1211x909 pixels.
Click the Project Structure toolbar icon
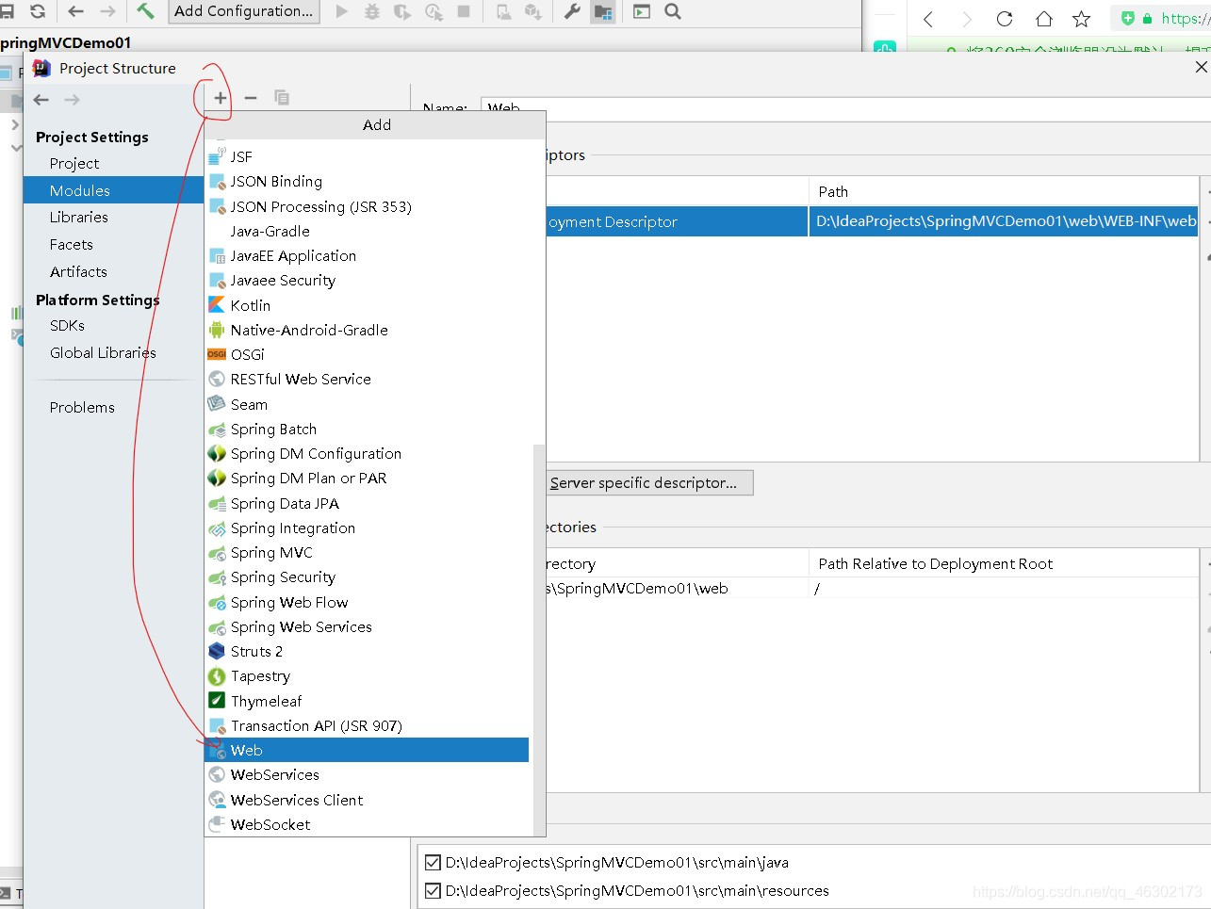click(603, 11)
